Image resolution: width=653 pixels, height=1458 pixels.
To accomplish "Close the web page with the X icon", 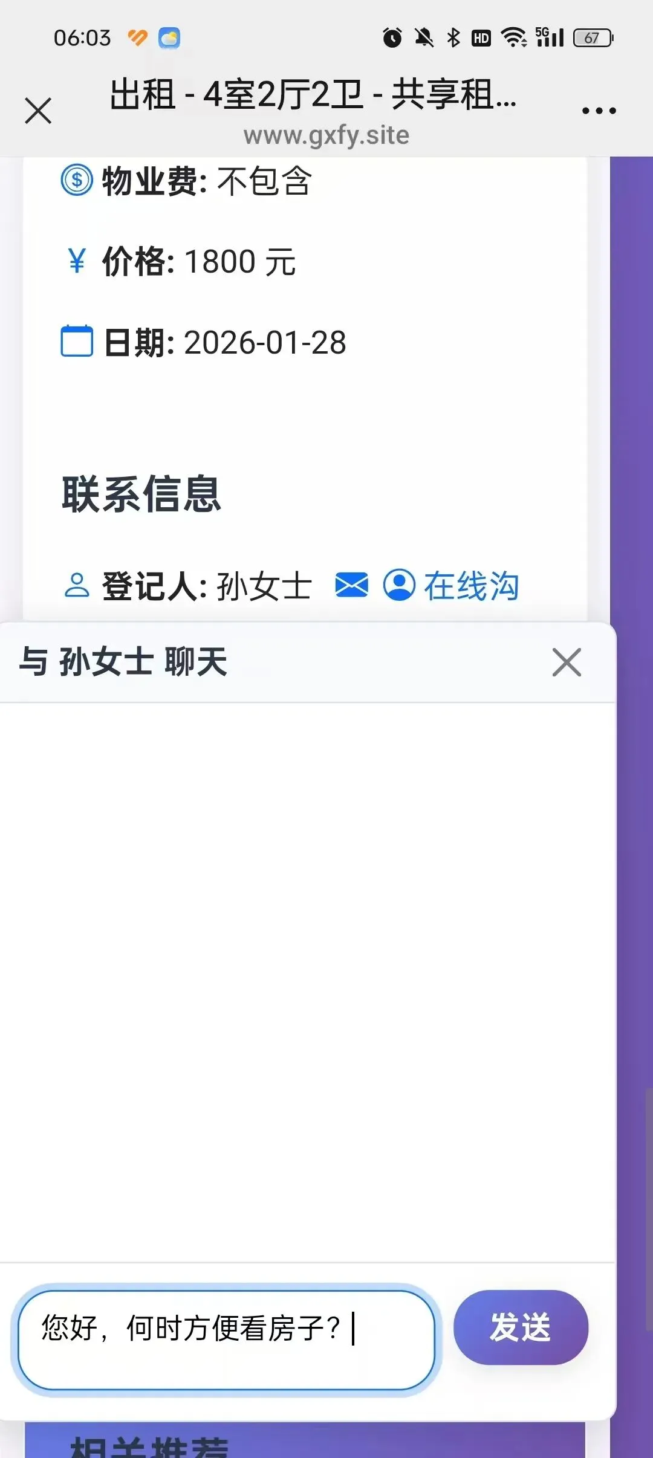I will [38, 111].
